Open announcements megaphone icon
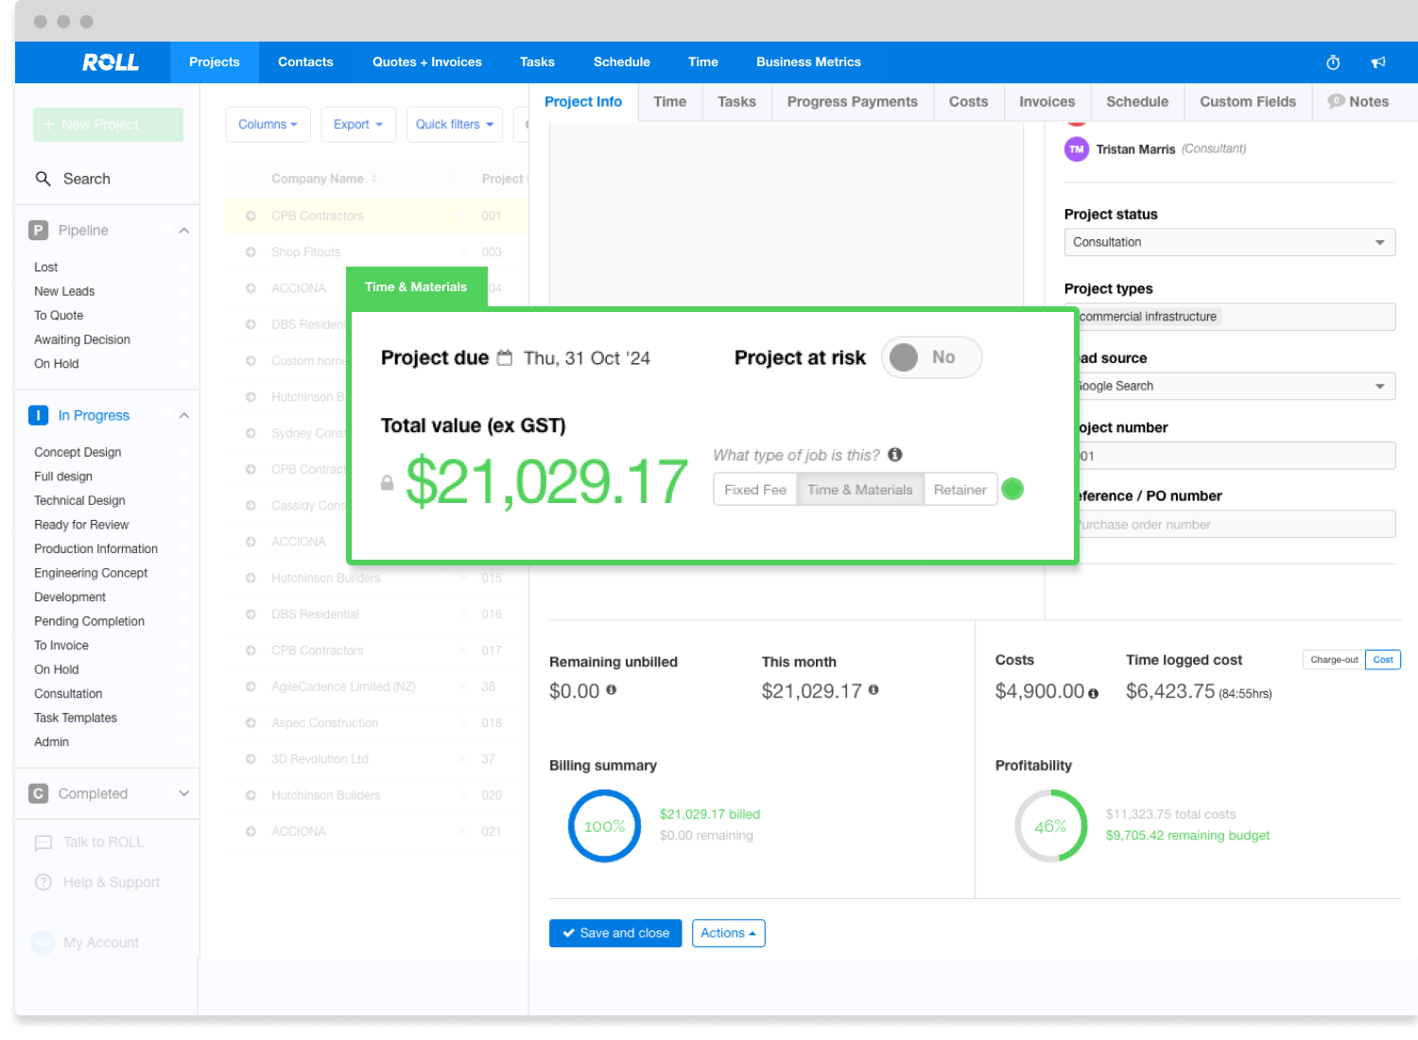This screenshot has width=1418, height=1040. [1378, 62]
